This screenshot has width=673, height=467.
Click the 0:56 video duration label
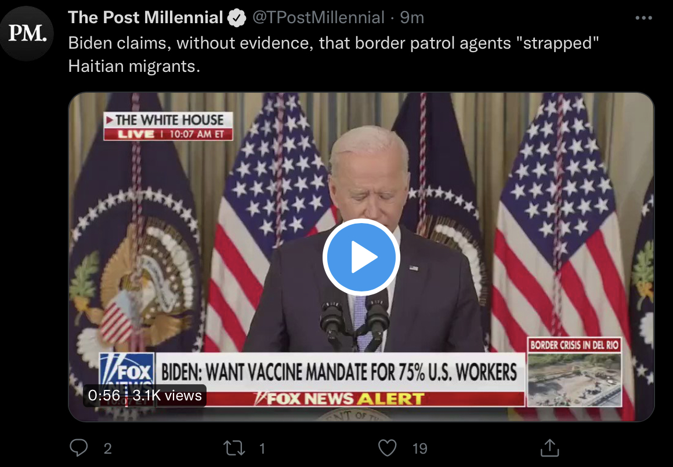click(x=104, y=395)
